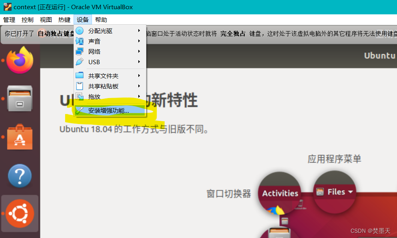Click the 应用程序菜单 label
Viewport: 397px width, 238px height.
pyautogui.click(x=334, y=159)
